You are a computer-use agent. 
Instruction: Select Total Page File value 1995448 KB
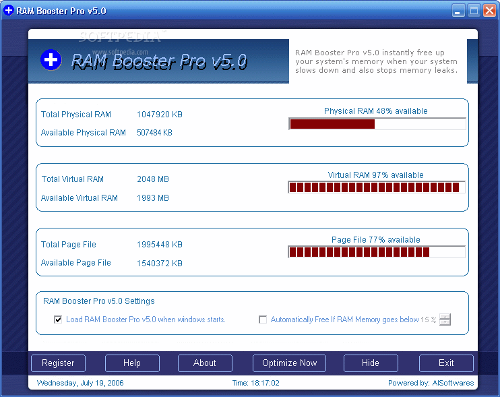coord(160,245)
